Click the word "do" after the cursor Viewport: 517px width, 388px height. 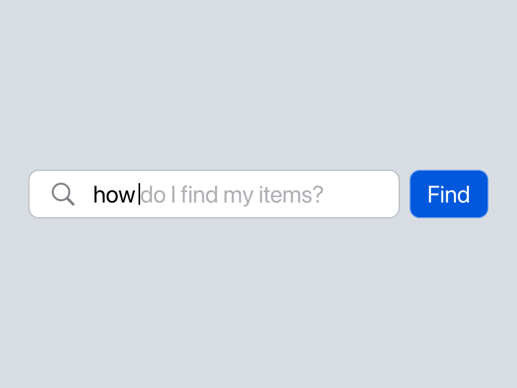[153, 195]
